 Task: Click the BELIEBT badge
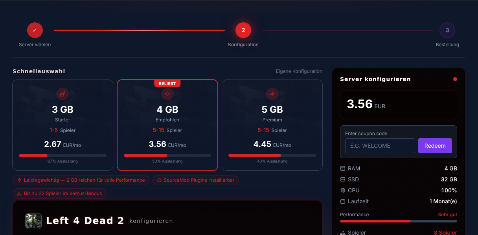pyautogui.click(x=167, y=83)
